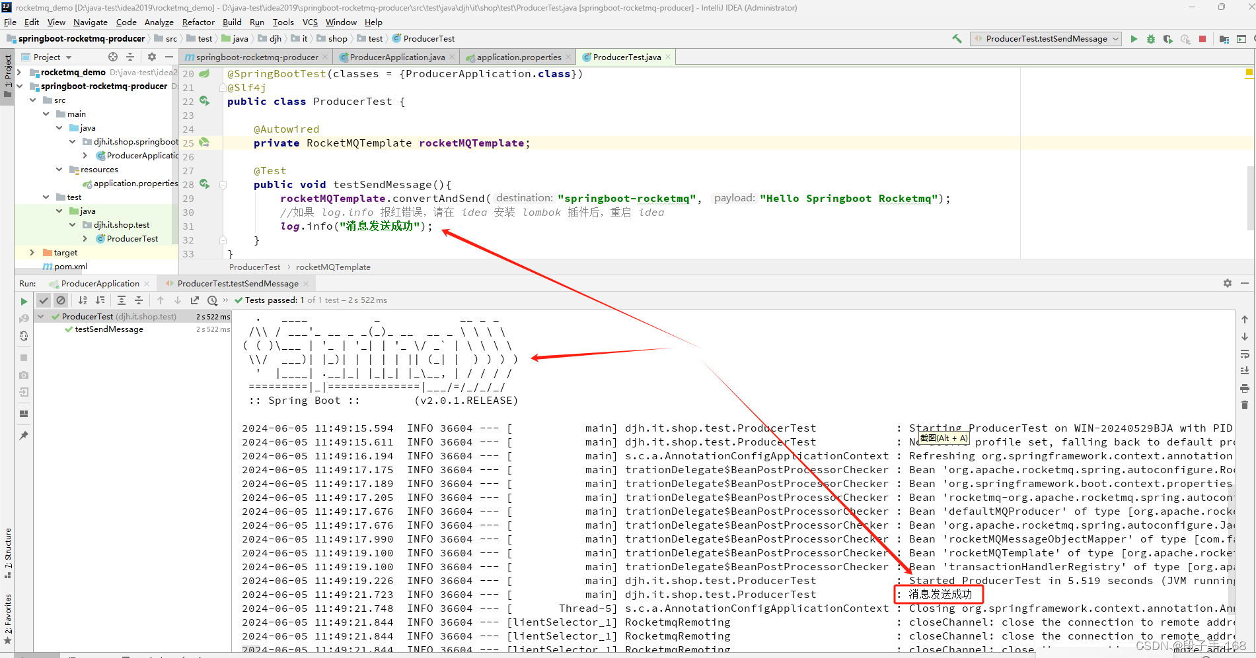Open the Structure tool window stripe
The image size is (1256, 658).
pos(7,553)
